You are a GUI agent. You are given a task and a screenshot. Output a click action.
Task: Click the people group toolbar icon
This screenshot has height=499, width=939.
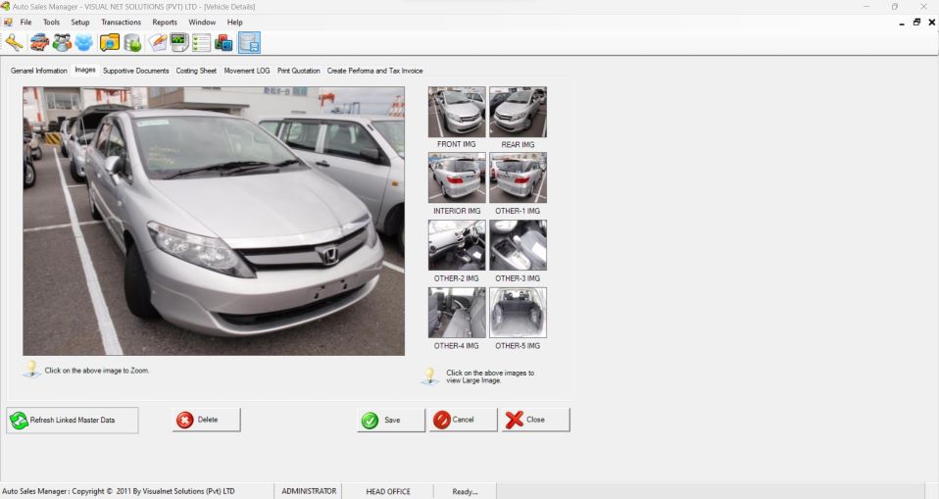pyautogui.click(x=62, y=42)
